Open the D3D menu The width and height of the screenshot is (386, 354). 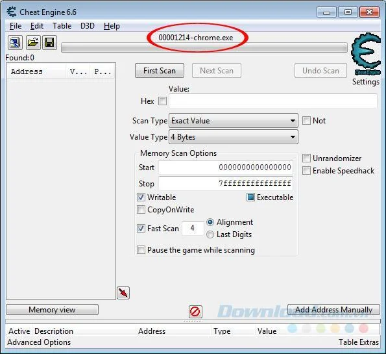click(88, 26)
